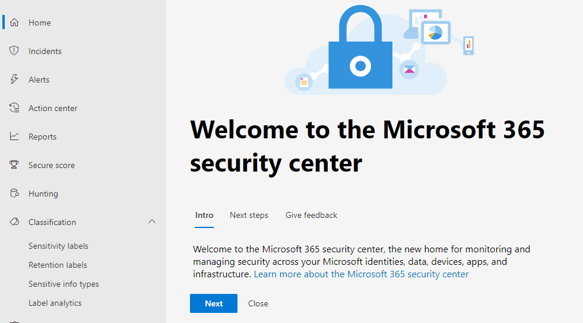Switch to the Intro tab
Screen dimensions: 583x323
pyautogui.click(x=204, y=215)
